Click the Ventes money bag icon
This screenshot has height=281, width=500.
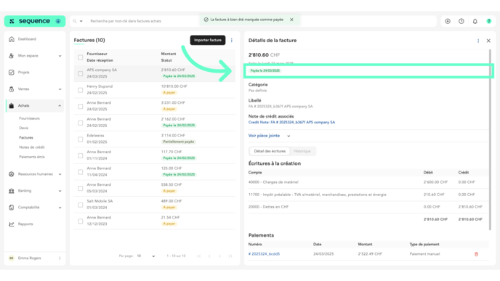[12, 89]
